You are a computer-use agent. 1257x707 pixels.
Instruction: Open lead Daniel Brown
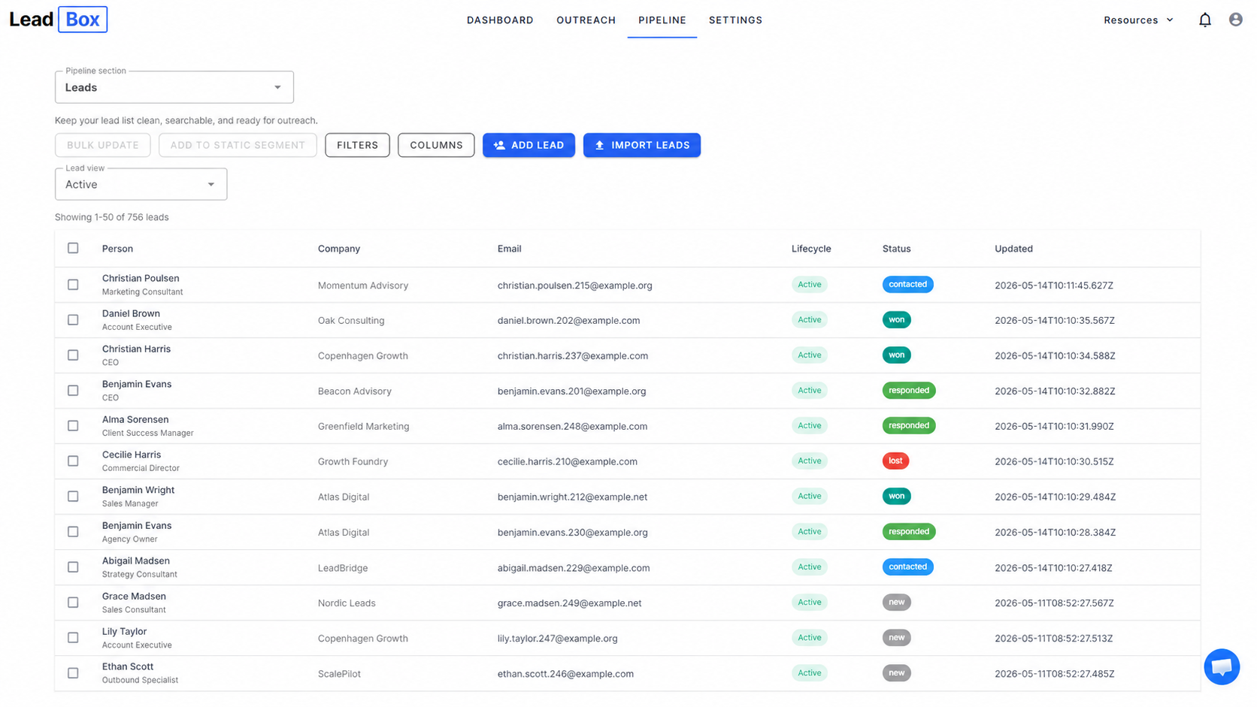(131, 313)
